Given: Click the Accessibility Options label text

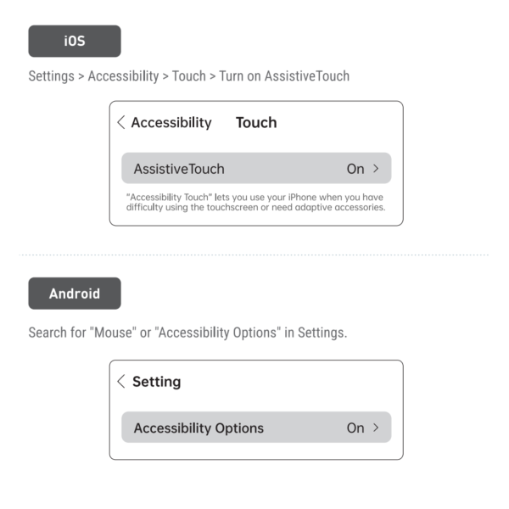Looking at the screenshot, I should (199, 428).
